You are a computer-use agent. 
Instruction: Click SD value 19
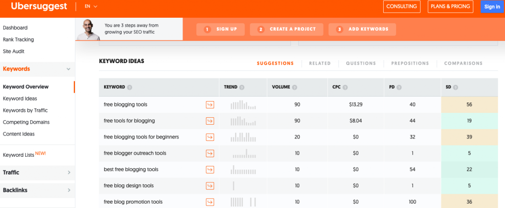[x=469, y=121]
